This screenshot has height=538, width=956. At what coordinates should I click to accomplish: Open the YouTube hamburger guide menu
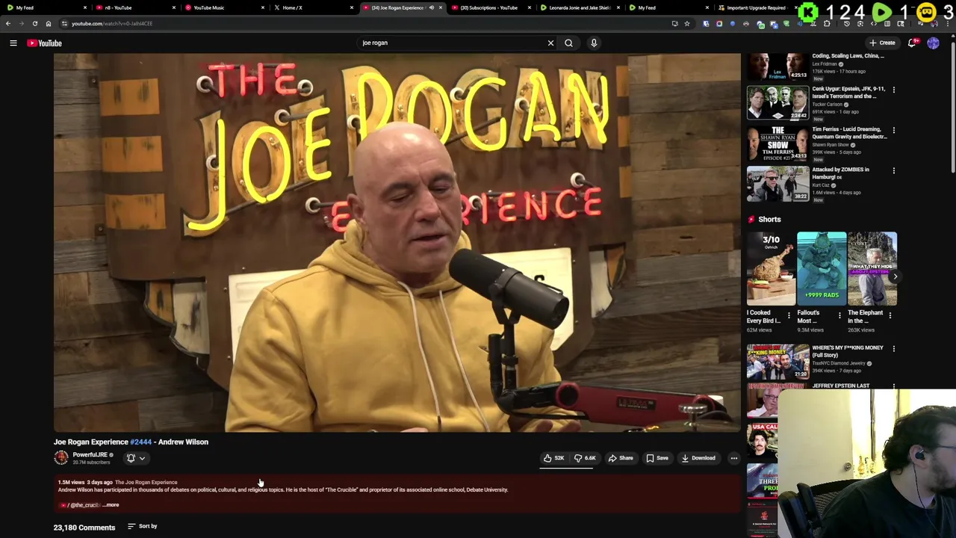click(x=13, y=43)
